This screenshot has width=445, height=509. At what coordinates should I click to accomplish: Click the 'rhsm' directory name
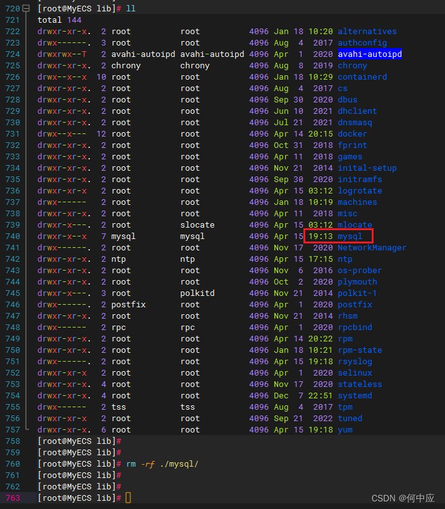[348, 316]
